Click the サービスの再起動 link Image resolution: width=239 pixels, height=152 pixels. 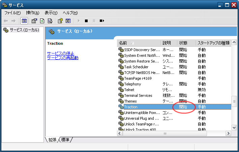63,58
